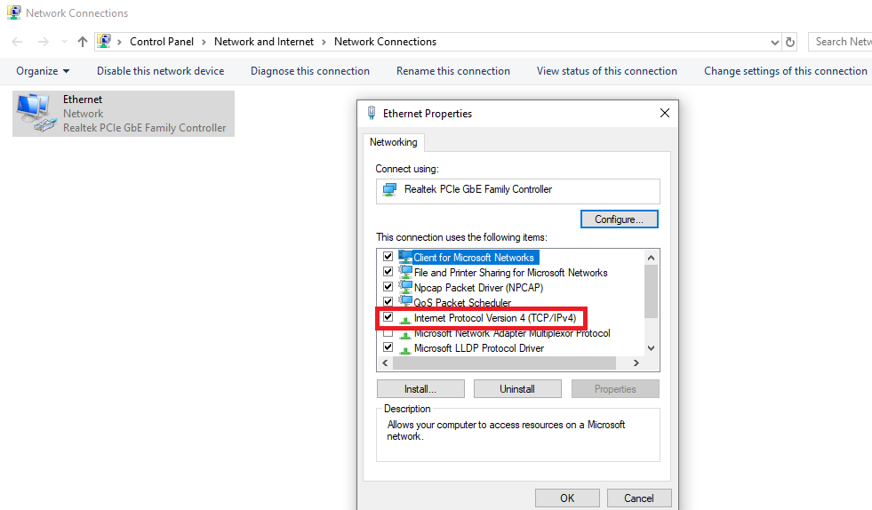Open Control Panel breadcrumb

162,42
